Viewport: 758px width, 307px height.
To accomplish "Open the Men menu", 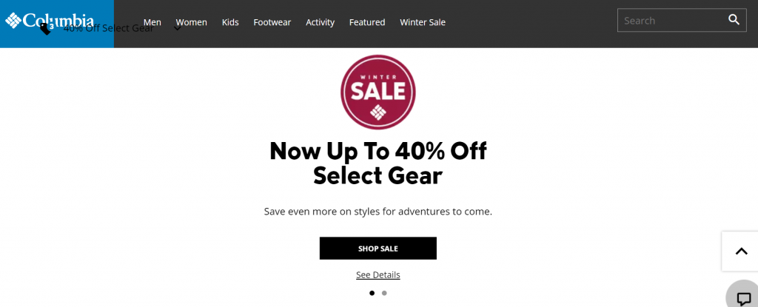I will point(152,22).
